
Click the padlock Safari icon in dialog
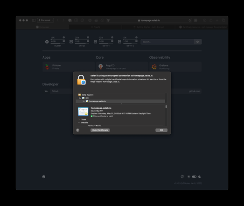pos(81,79)
